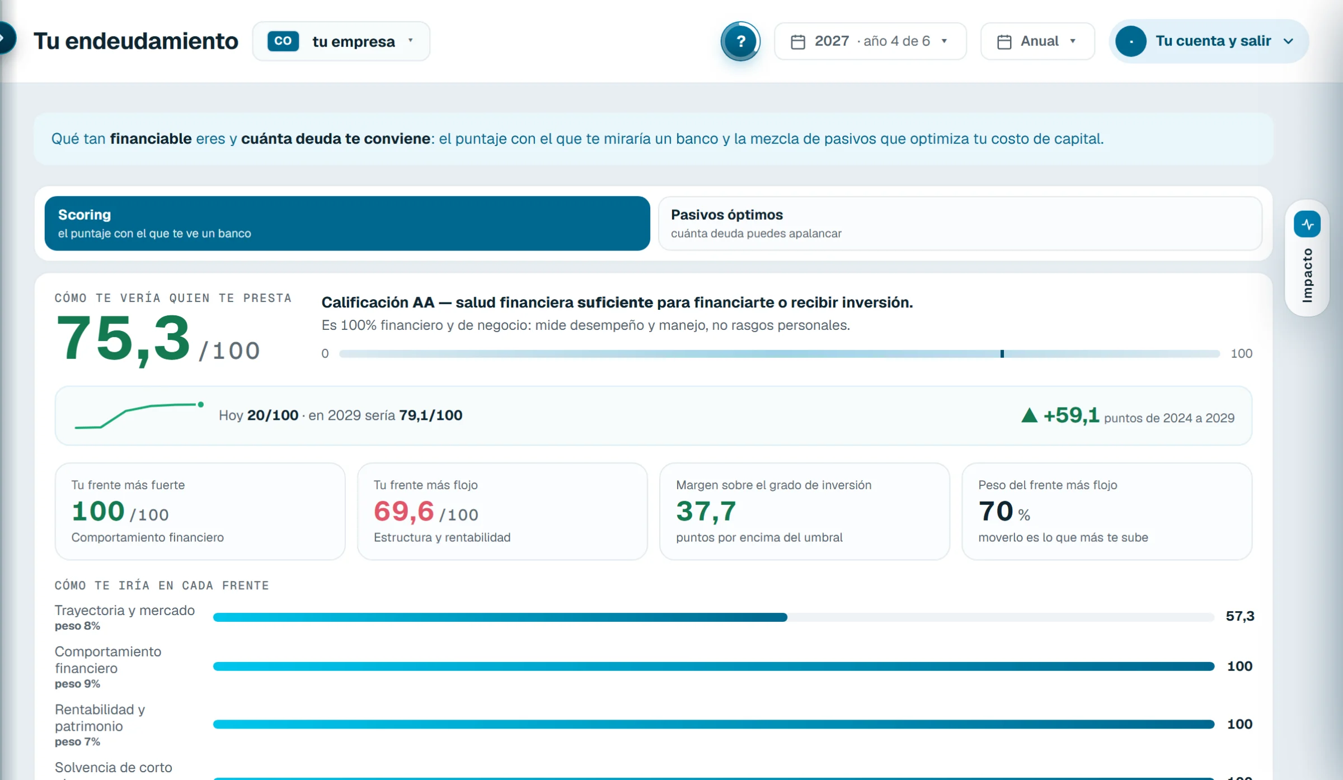This screenshot has height=780, width=1343.
Task: Expand the sidebar with the arrow button
Action: pos(6,38)
